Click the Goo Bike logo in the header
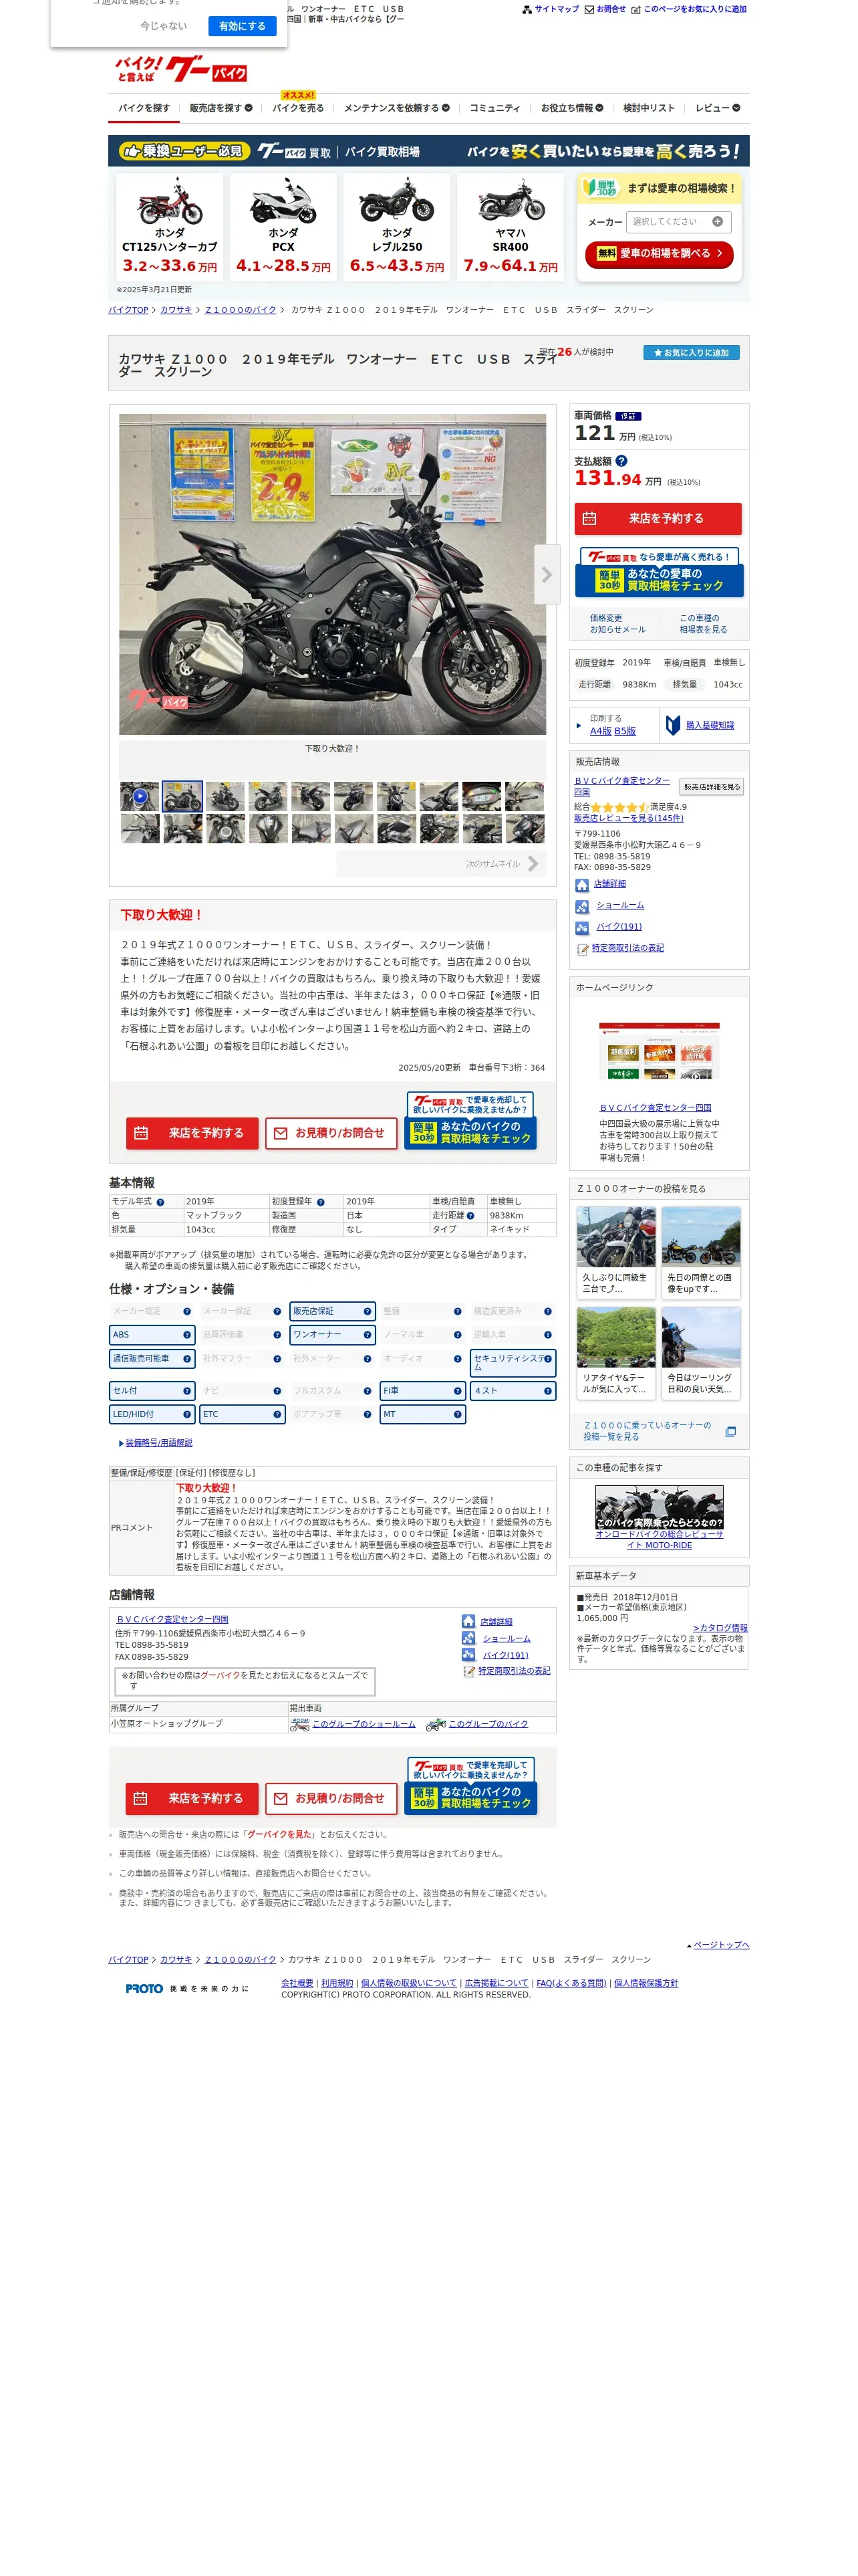Image resolution: width=858 pixels, height=2576 pixels. [181, 69]
